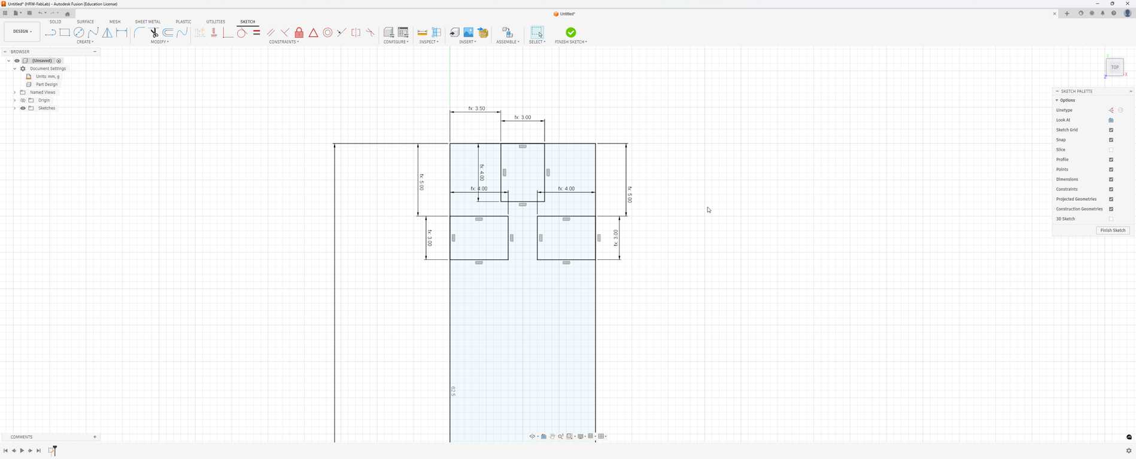Toggle visibility of the Sketches folder
The image size is (1136, 459).
23,108
